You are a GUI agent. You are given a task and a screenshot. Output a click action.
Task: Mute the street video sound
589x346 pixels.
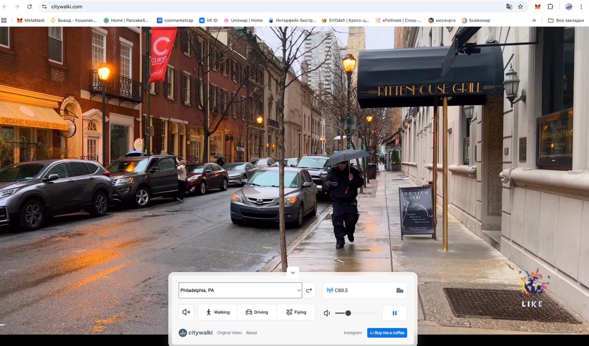point(186,312)
